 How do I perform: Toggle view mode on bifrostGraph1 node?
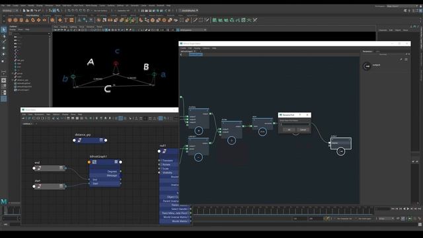[116, 162]
